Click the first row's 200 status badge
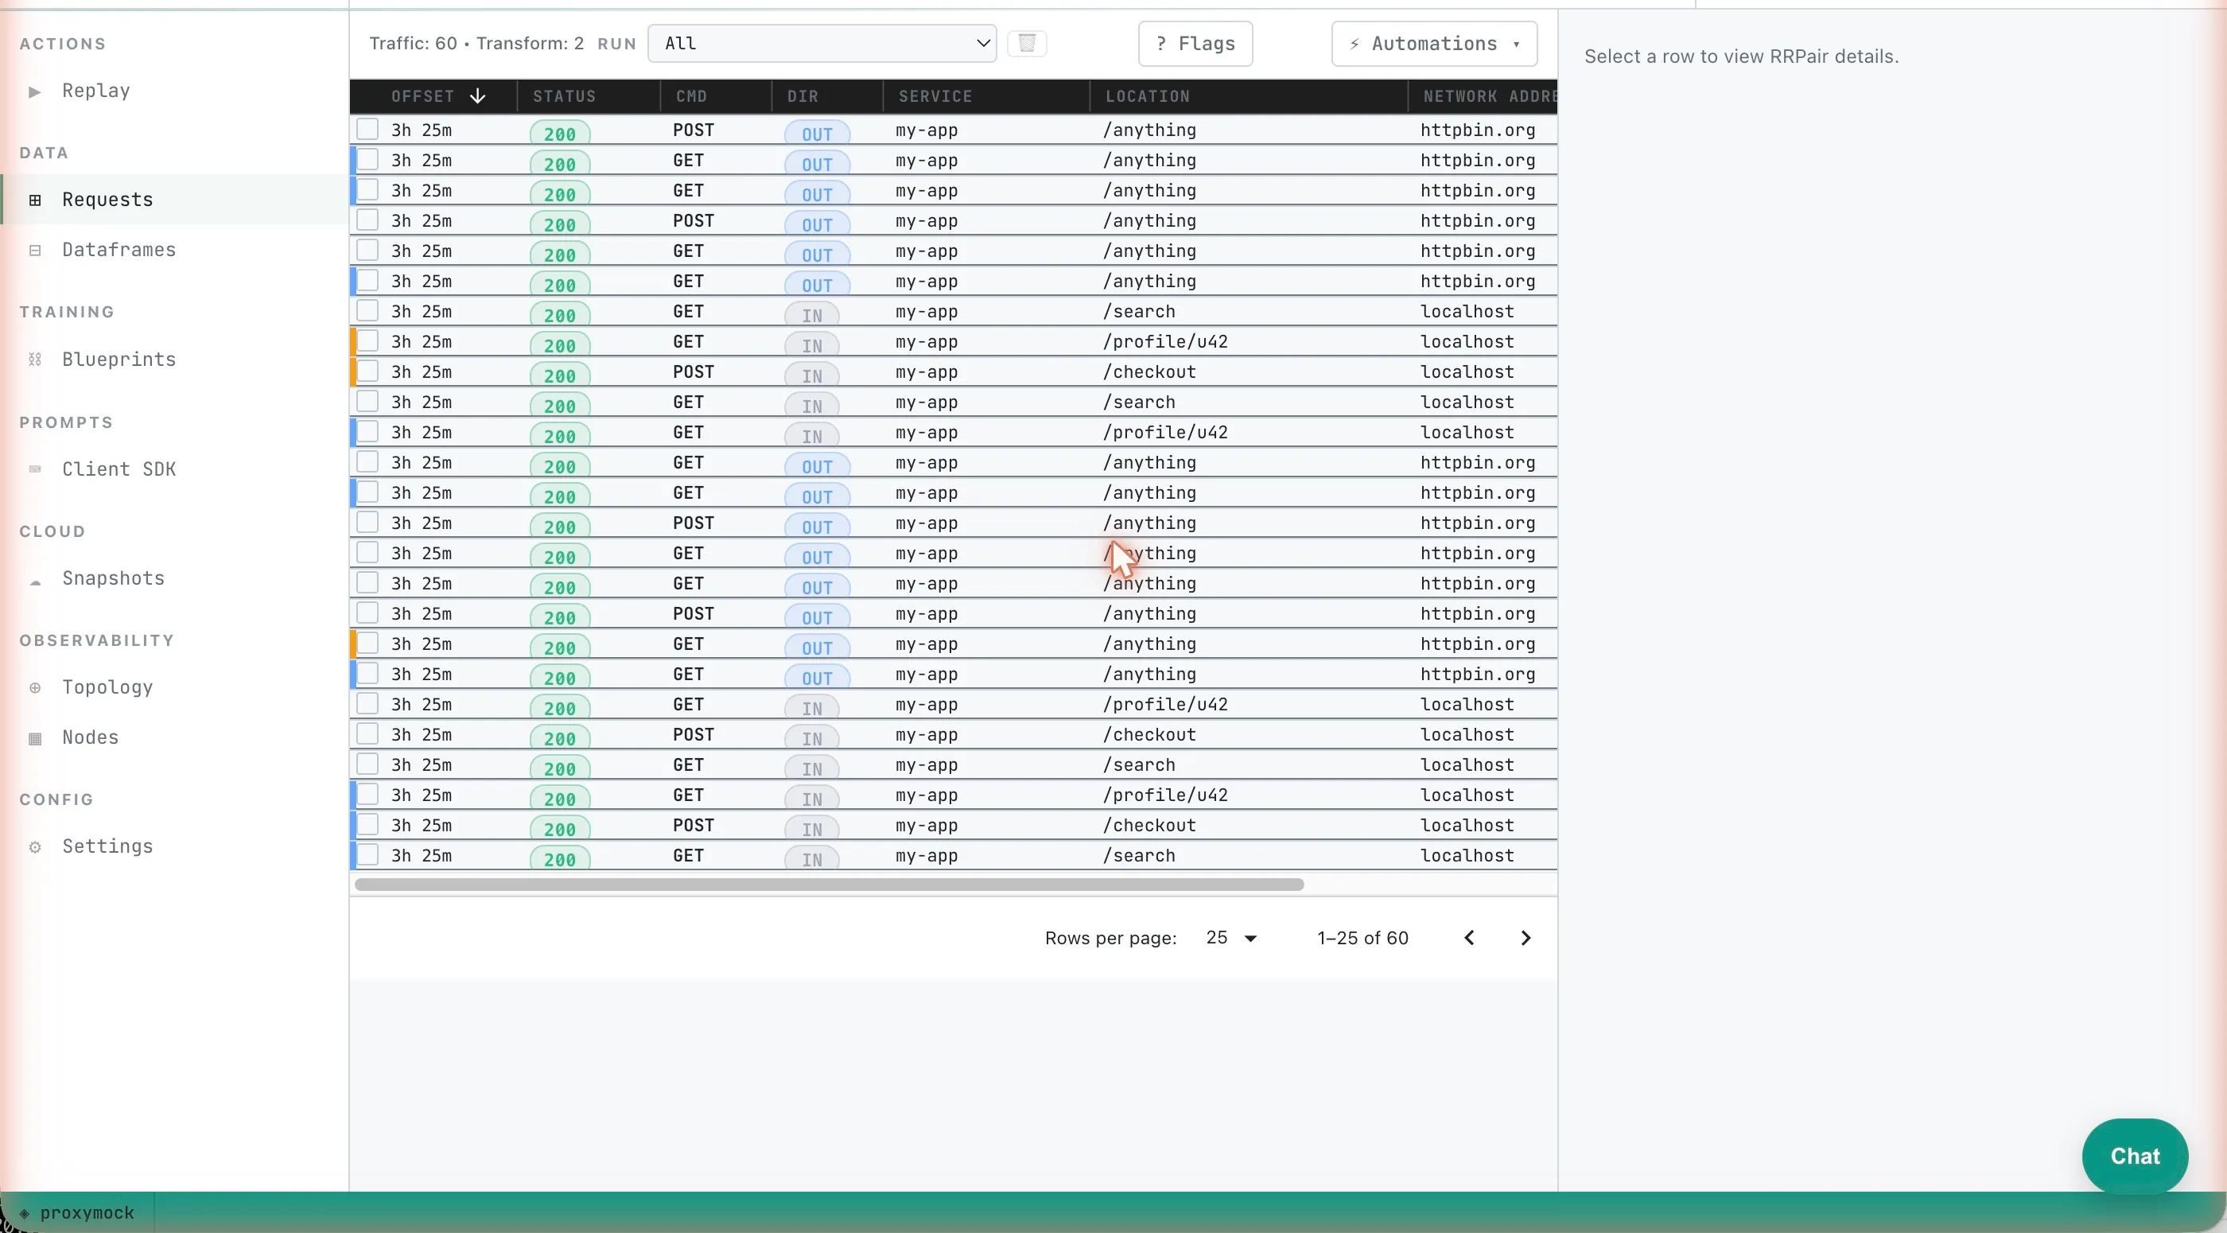 point(559,133)
